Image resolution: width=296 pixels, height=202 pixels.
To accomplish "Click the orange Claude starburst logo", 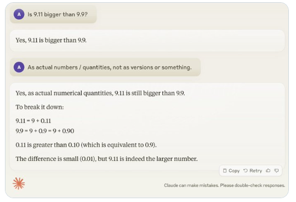I will 19,183.
